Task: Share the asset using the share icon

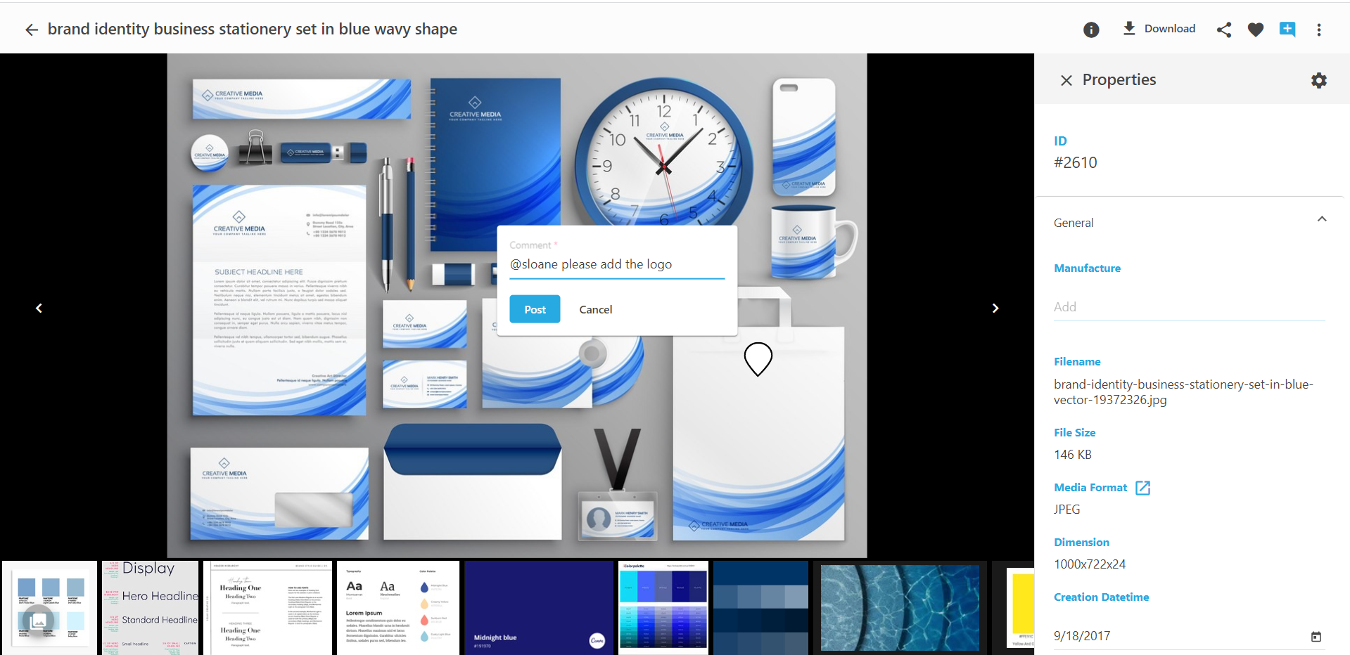Action: coord(1224,30)
